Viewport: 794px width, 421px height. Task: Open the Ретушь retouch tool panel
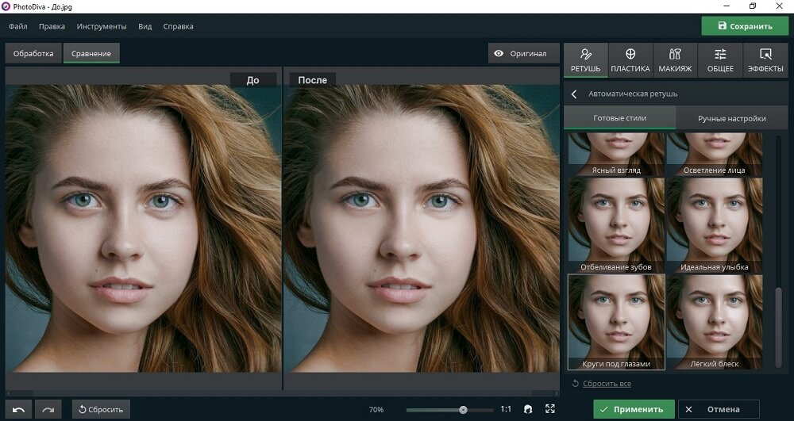tap(585, 60)
